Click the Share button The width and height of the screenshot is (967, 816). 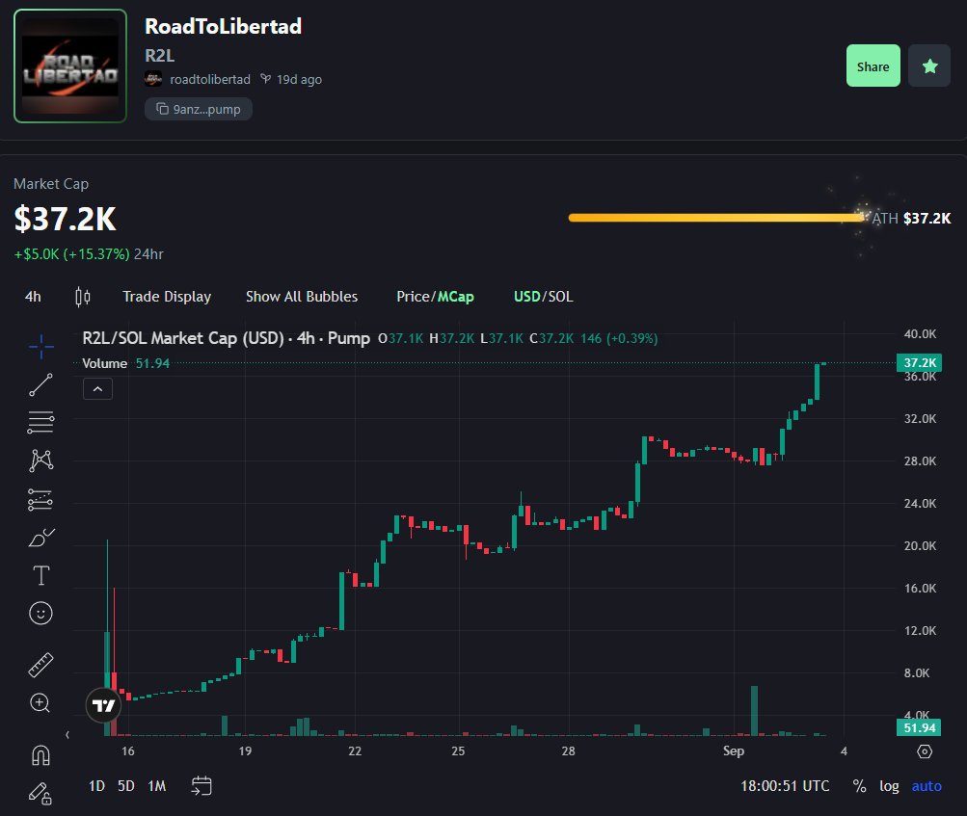click(873, 66)
